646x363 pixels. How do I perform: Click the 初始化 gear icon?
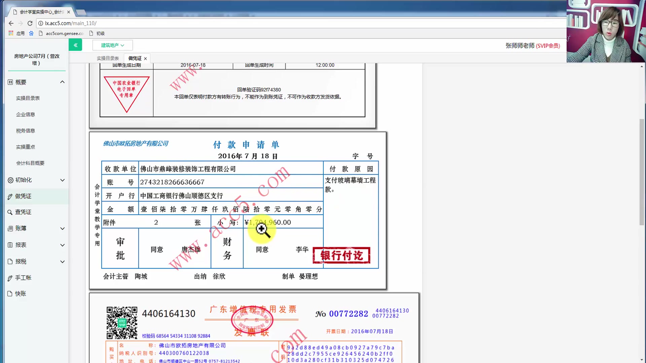point(10,180)
